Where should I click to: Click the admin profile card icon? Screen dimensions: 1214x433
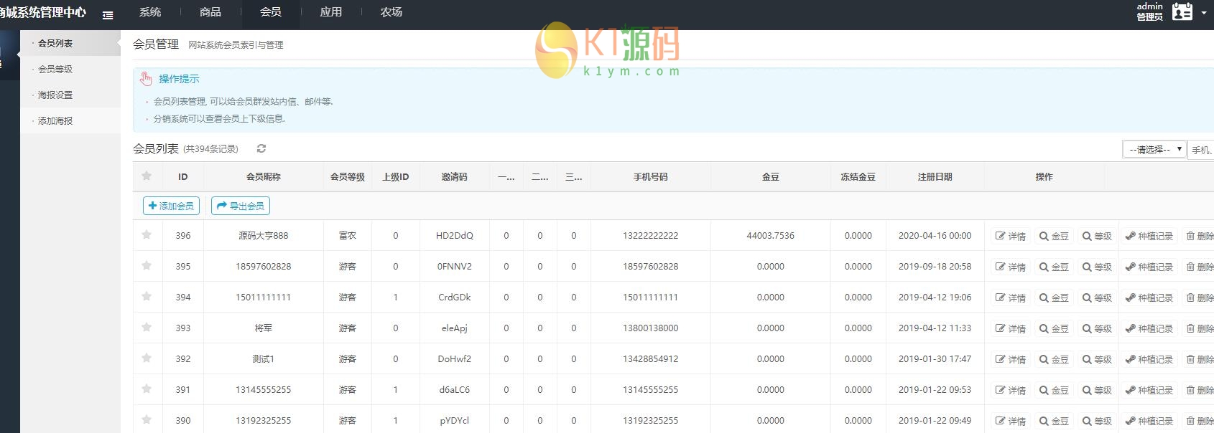click(1182, 12)
